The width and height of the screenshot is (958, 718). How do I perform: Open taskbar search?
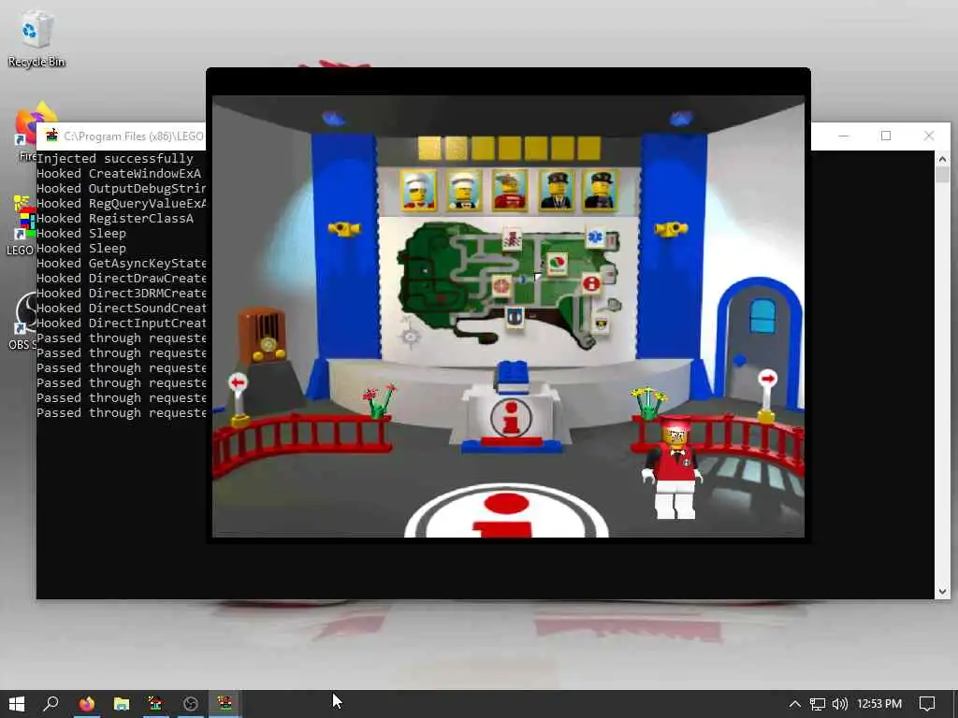click(51, 704)
